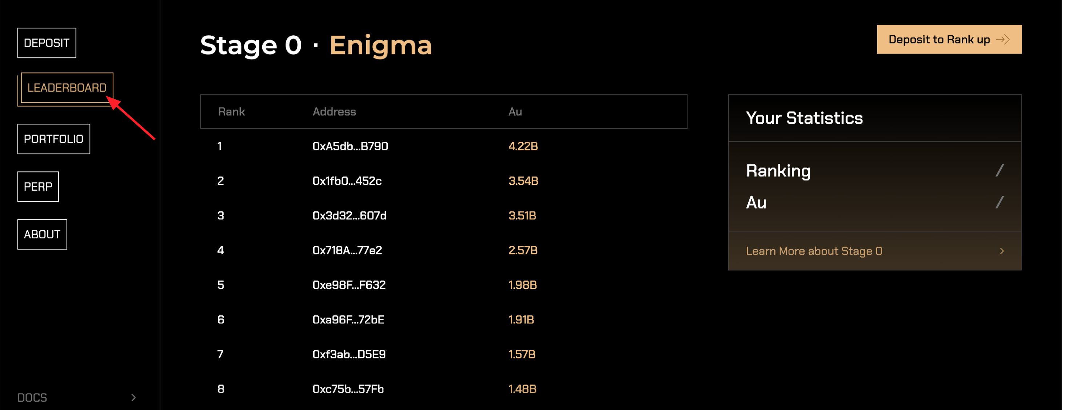The image size is (1069, 410).
Task: Open the DEPOSIT menu item
Action: (47, 43)
